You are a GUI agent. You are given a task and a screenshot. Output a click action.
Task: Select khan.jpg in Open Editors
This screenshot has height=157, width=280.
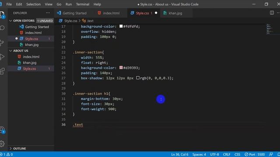tap(32, 44)
